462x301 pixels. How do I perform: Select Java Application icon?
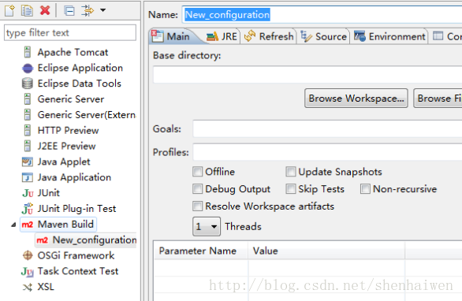28,177
